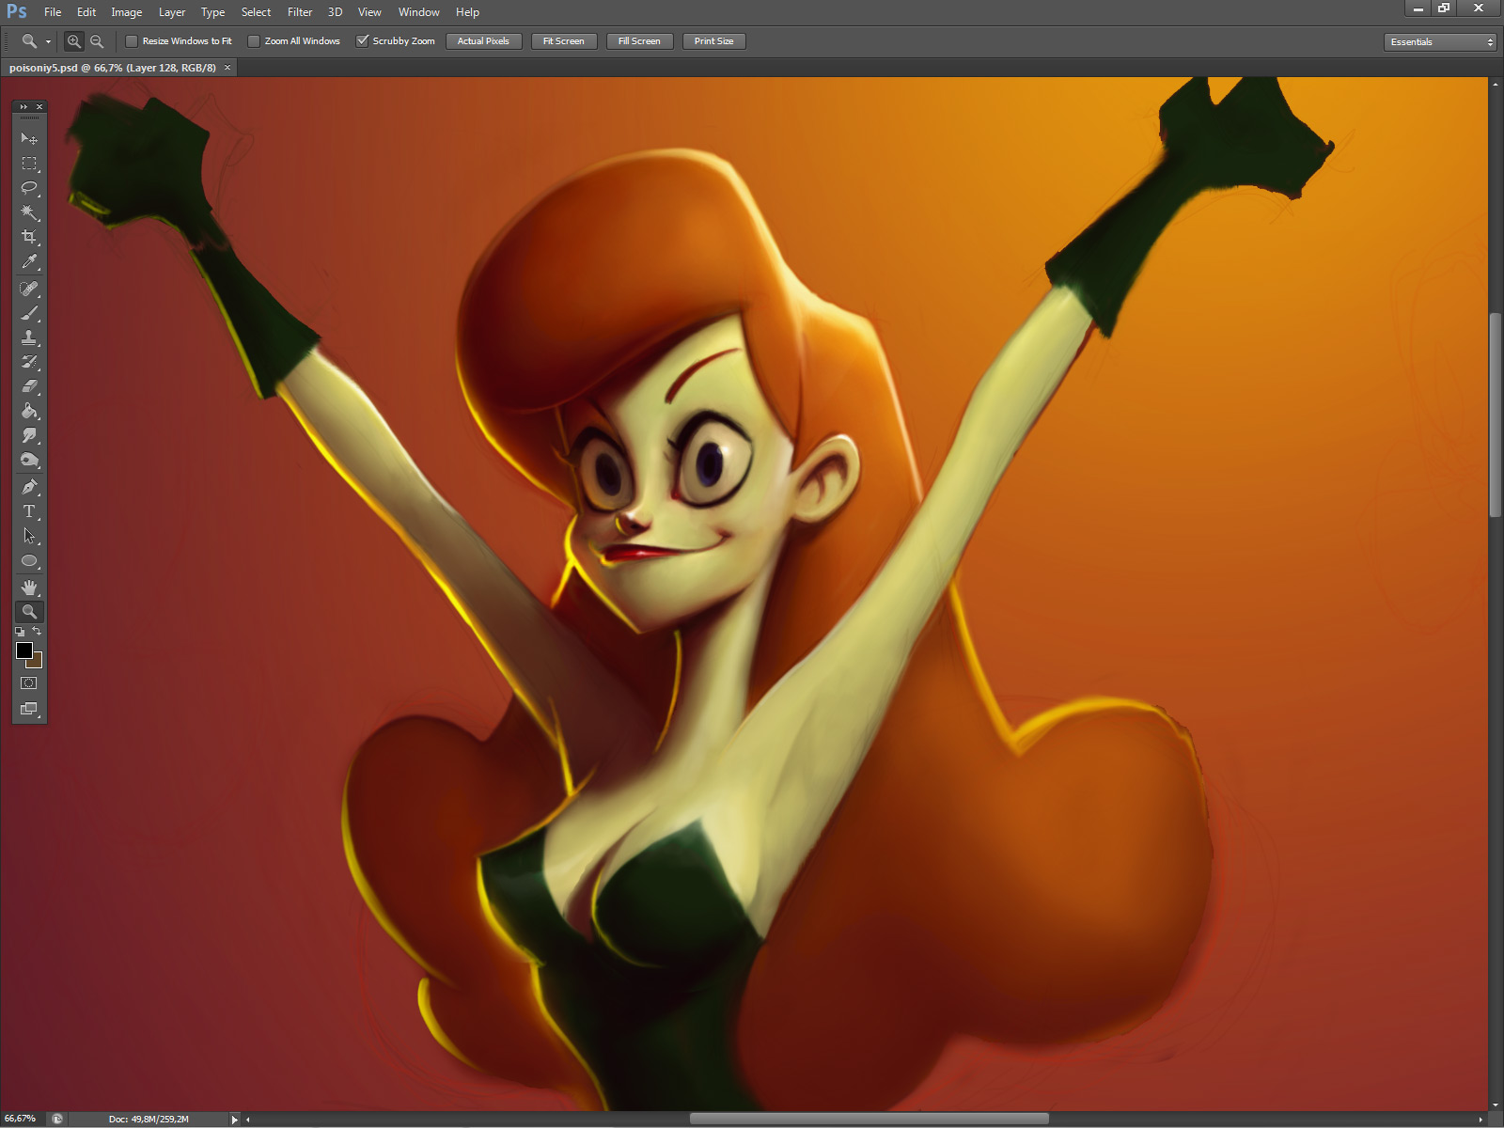Choose Zoom In mode in options bar
This screenshot has height=1128, width=1504.
pyautogui.click(x=73, y=41)
